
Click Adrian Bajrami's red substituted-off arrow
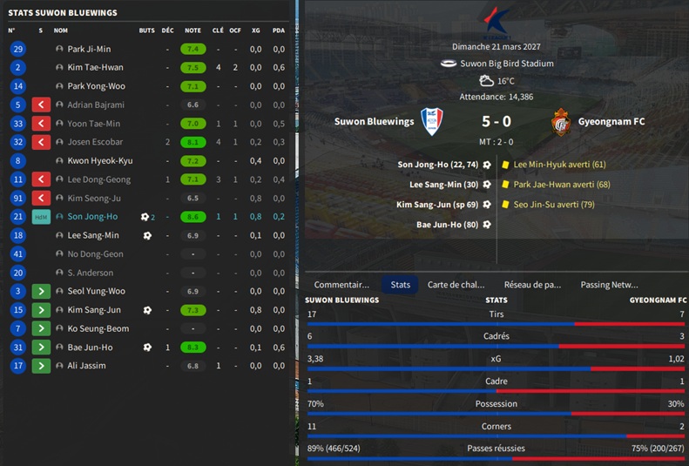pos(41,105)
